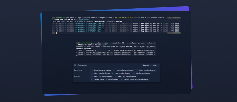
Task: Toggle Service: Container Crashed checkbox
Action: pyautogui.click(x=91, y=70)
